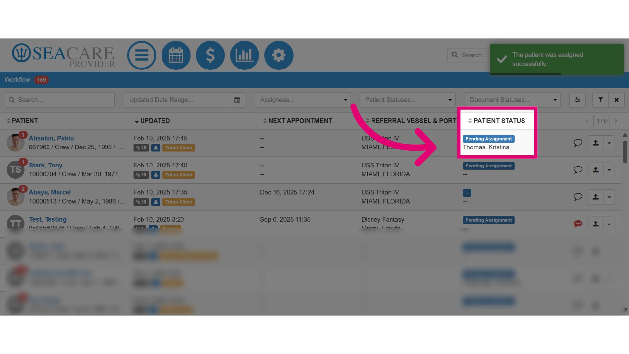This screenshot has width=629, height=354.
Task: Open patient Stark, Tony link
Action: (46, 165)
